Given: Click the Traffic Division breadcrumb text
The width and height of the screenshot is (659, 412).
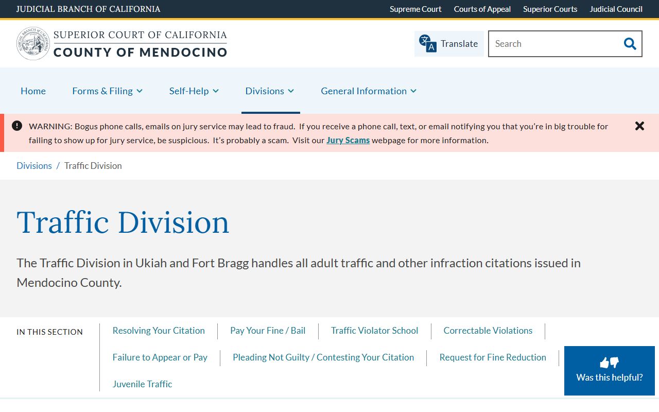Looking at the screenshot, I should click(x=93, y=165).
